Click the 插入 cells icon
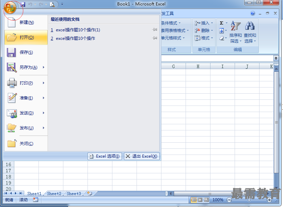The height and width of the screenshot is (207, 283). tap(197, 23)
